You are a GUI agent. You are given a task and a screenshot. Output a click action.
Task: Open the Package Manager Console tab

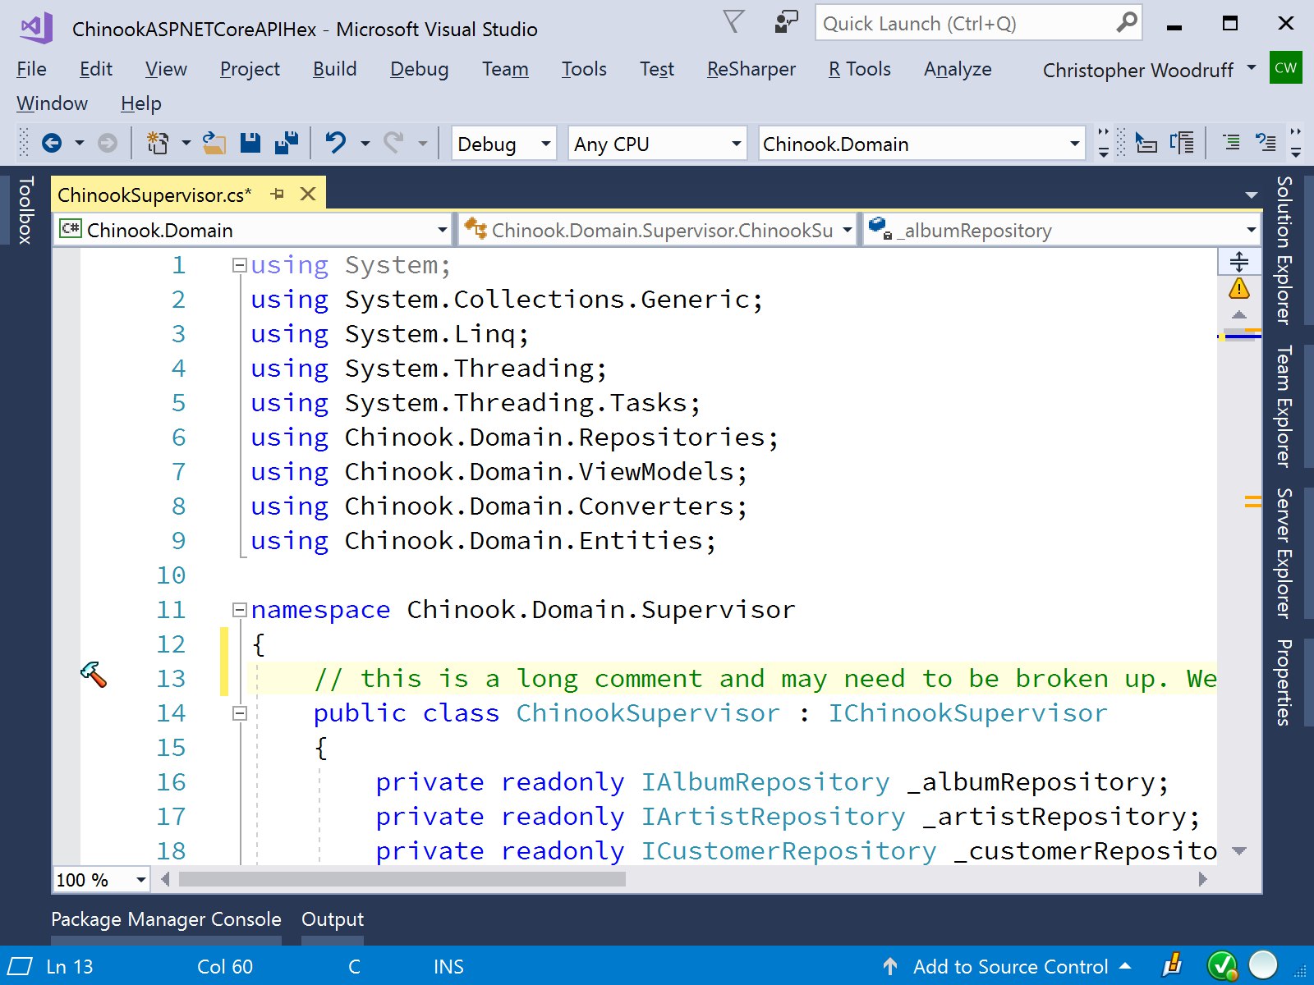pos(166,919)
